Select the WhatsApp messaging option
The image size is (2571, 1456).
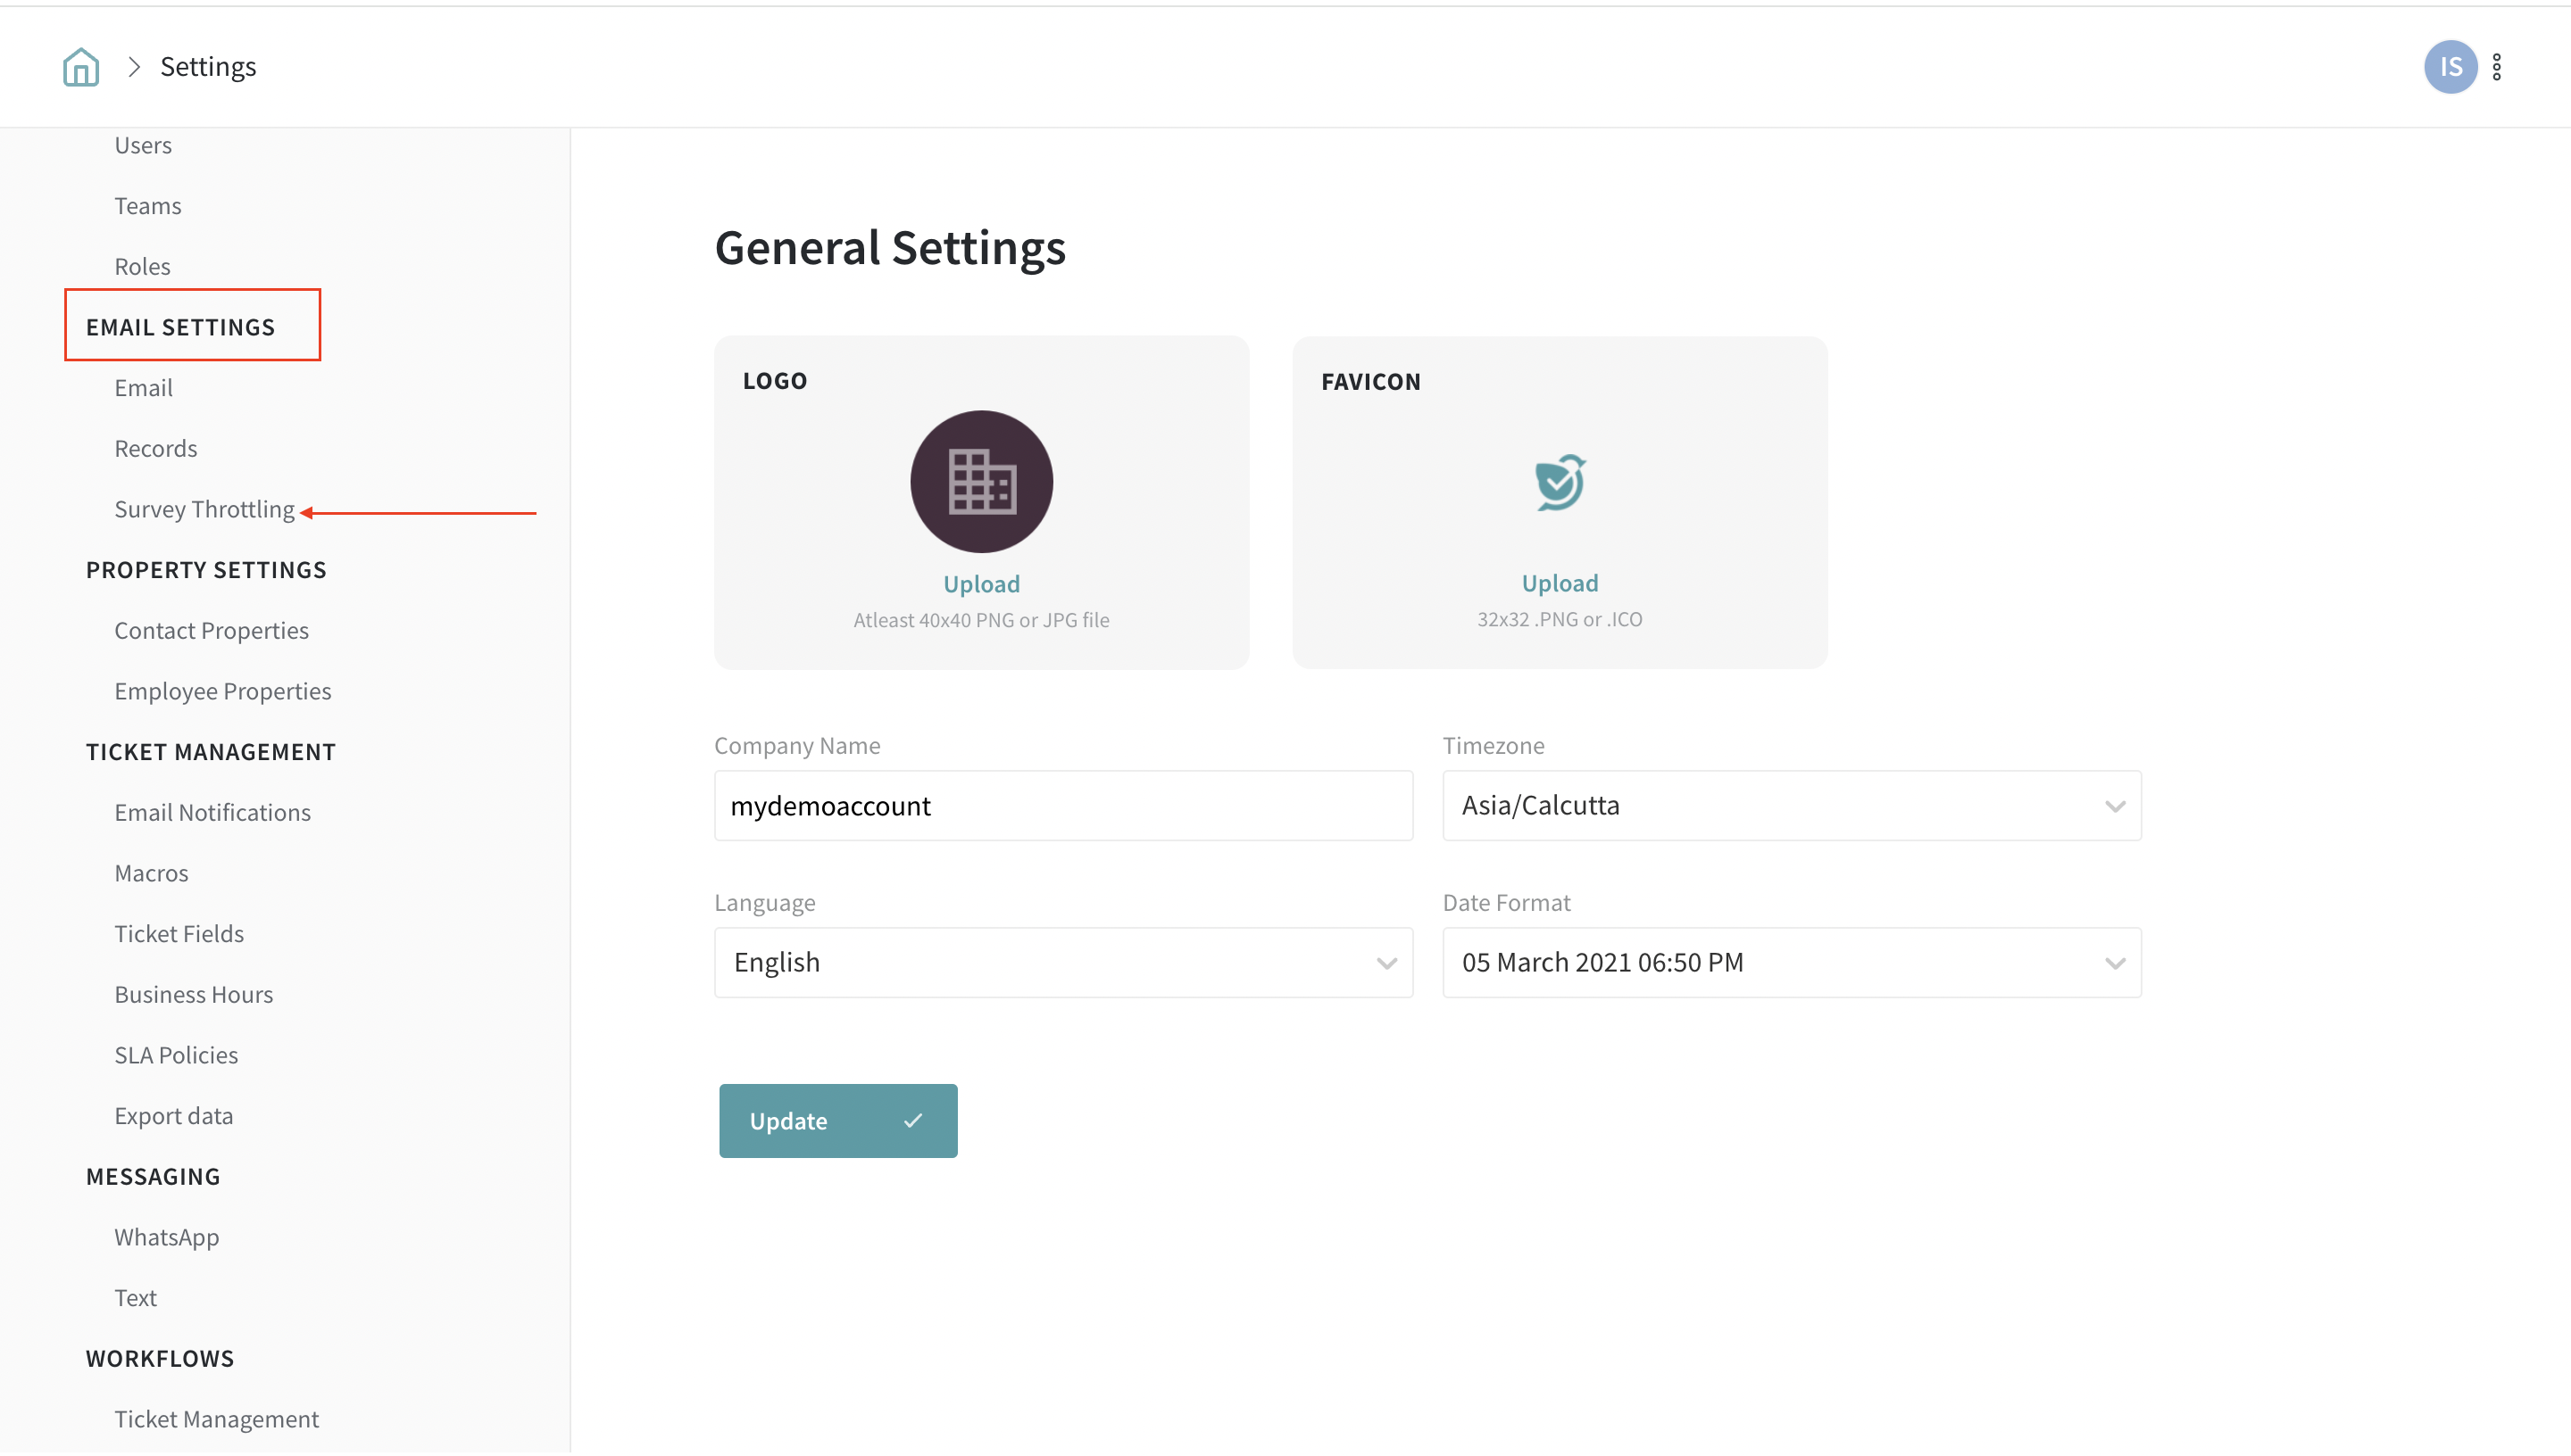[x=166, y=1237]
